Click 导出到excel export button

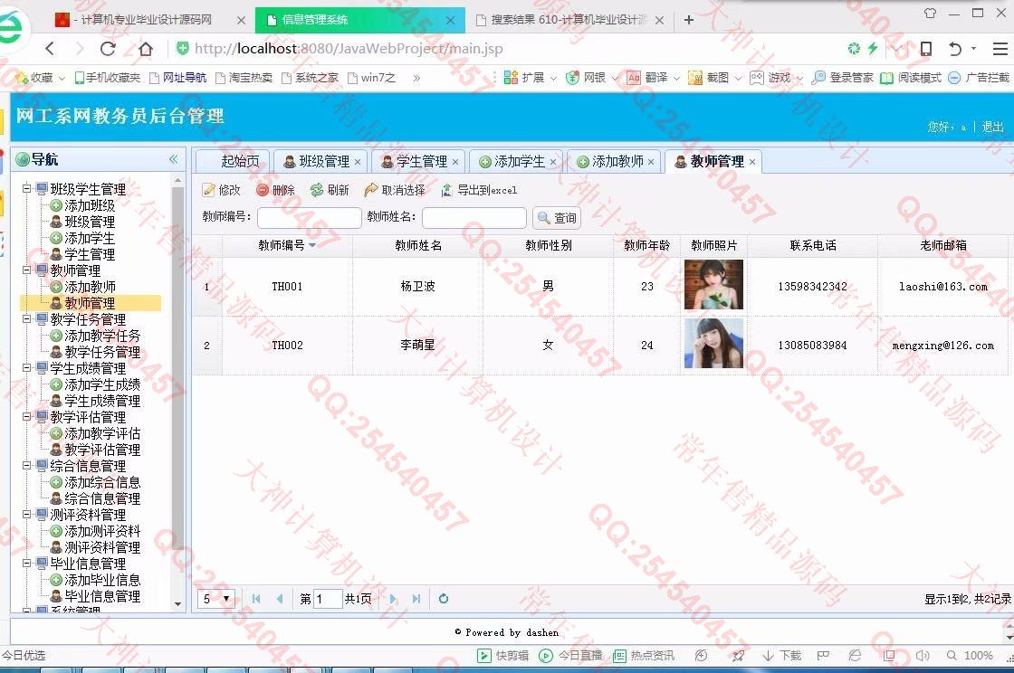[x=479, y=190]
